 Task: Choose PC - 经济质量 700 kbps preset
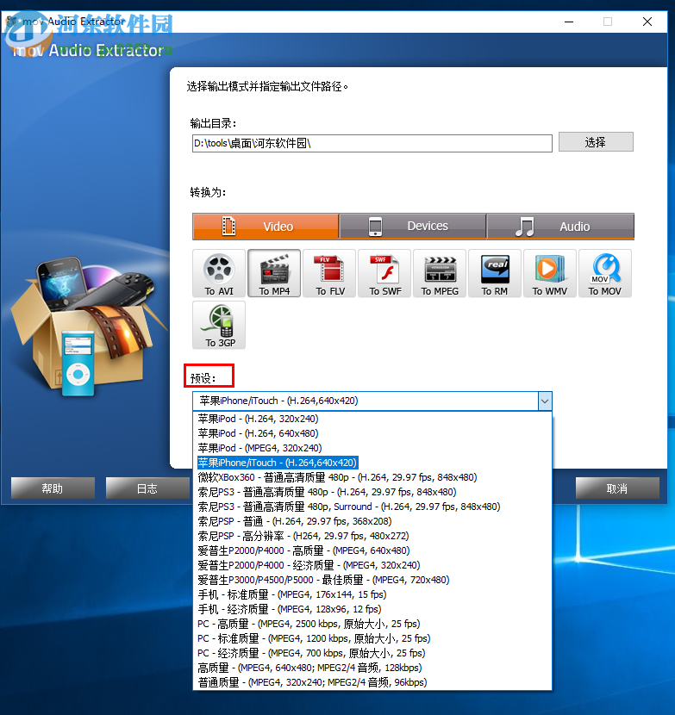point(372,653)
